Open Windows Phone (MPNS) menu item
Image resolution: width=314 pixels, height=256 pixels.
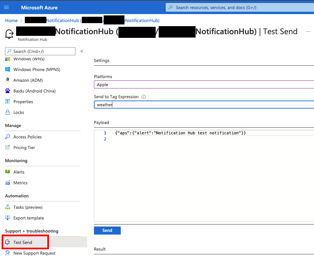click(37, 69)
